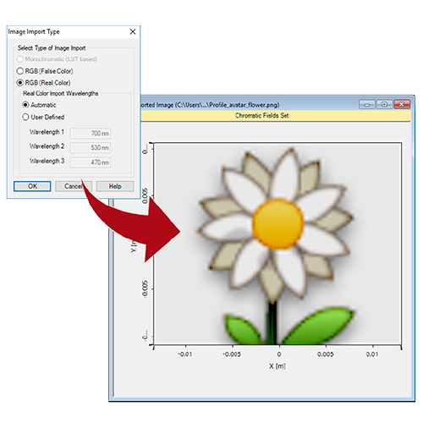Confirm import with the OK button
This screenshot has height=423, width=423.
click(x=32, y=186)
